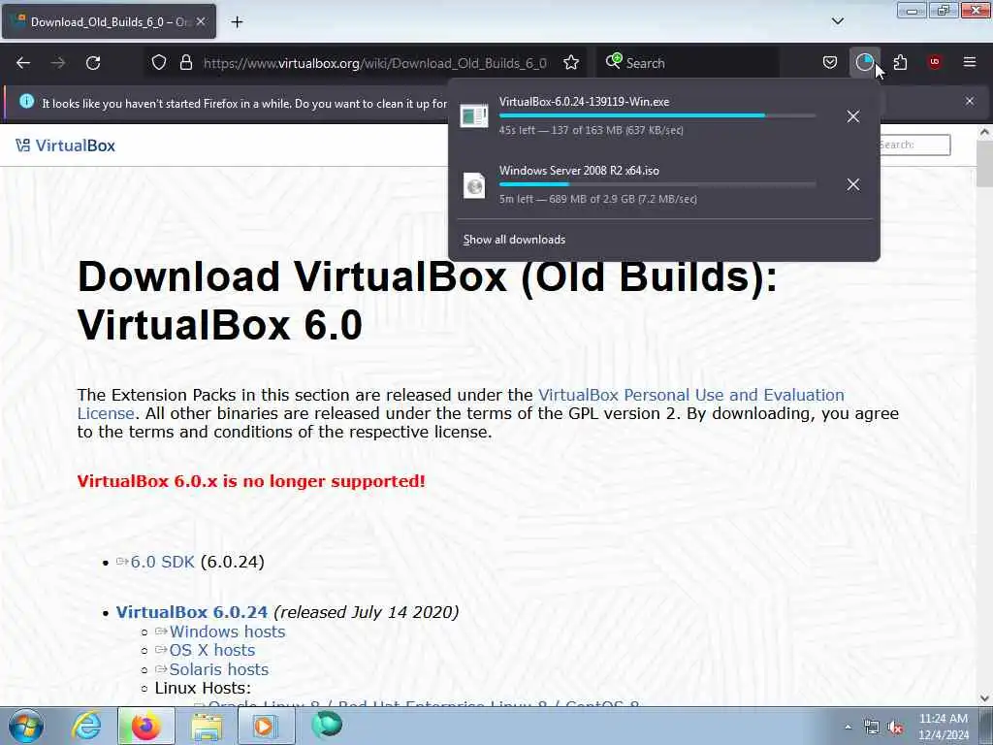Cancel the VirtualBox-6.0.24 exe download
This screenshot has height=745, width=993.
tap(853, 116)
